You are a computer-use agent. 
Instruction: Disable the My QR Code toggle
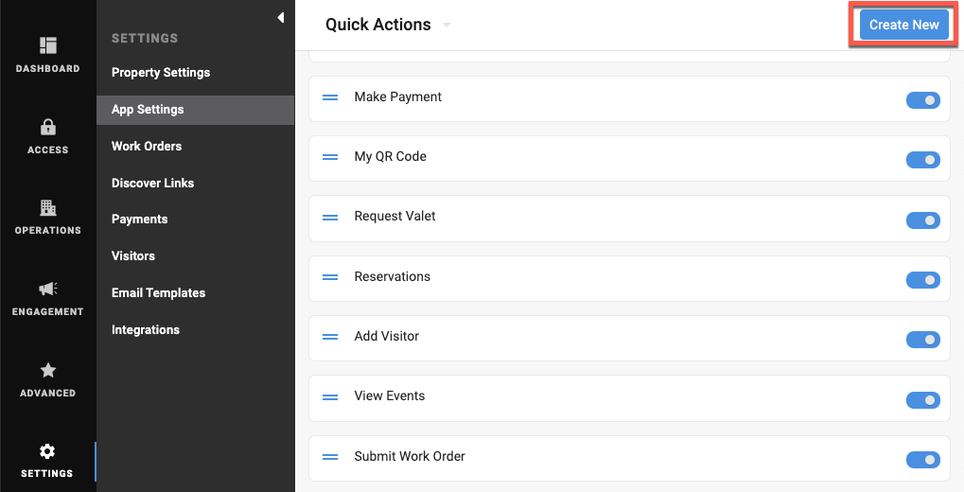click(x=922, y=160)
